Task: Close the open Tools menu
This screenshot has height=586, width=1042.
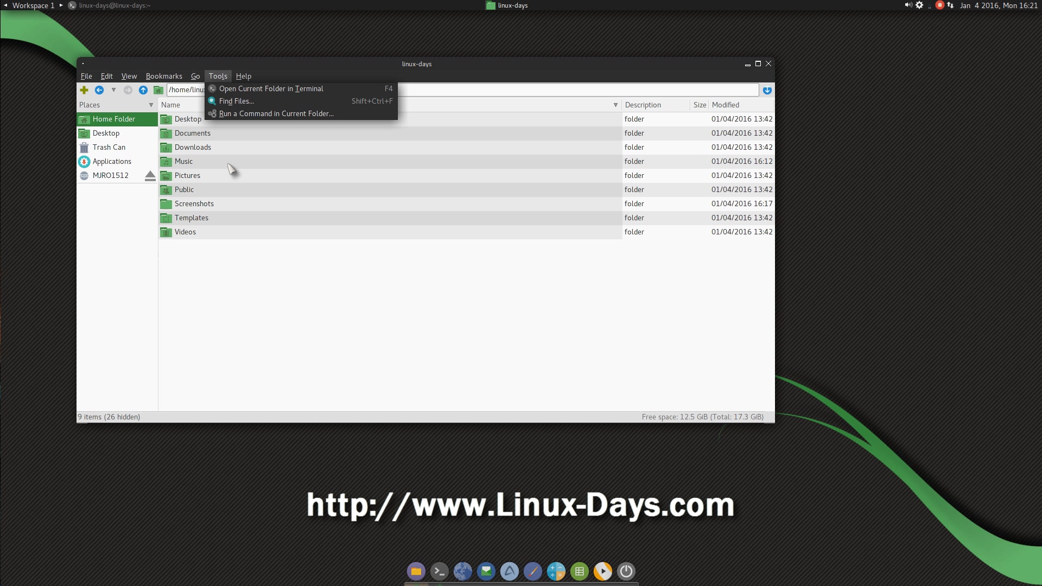Action: 218,76
